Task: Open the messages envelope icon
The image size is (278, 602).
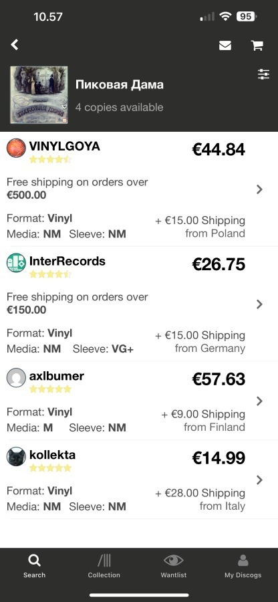Action: tap(225, 45)
